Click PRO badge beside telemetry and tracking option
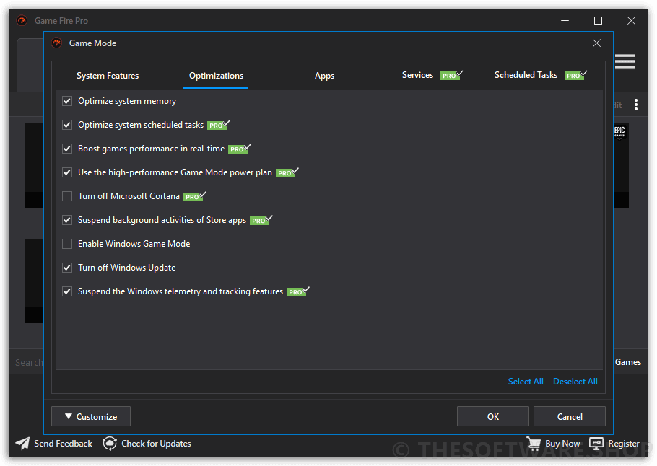Viewport: 657px width, 466px height. point(298,291)
